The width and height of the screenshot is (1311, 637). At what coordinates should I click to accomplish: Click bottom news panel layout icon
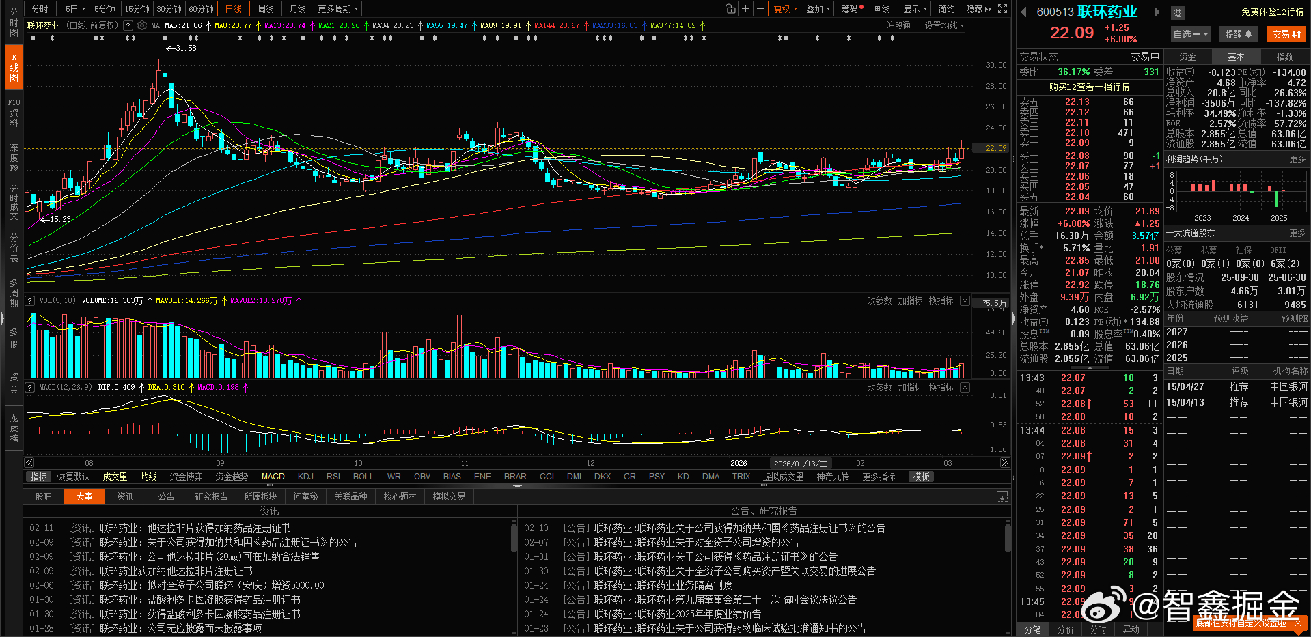click(1002, 496)
